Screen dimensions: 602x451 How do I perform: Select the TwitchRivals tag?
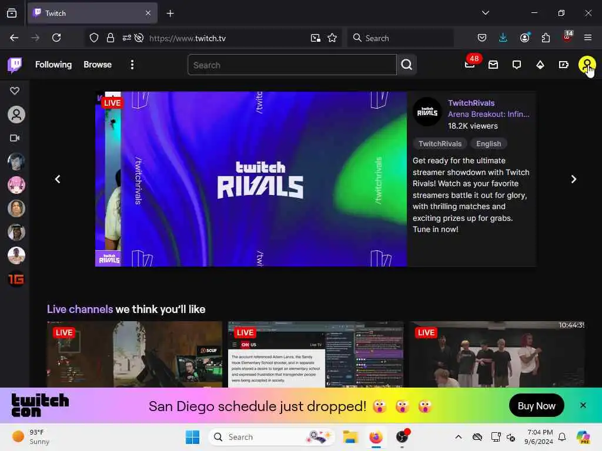[440, 144]
